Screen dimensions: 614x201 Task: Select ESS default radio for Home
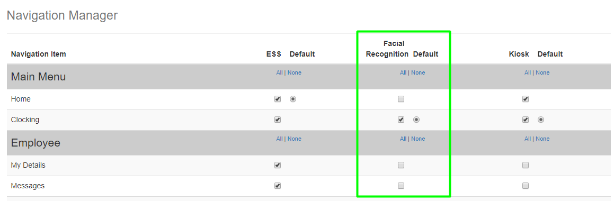point(293,99)
